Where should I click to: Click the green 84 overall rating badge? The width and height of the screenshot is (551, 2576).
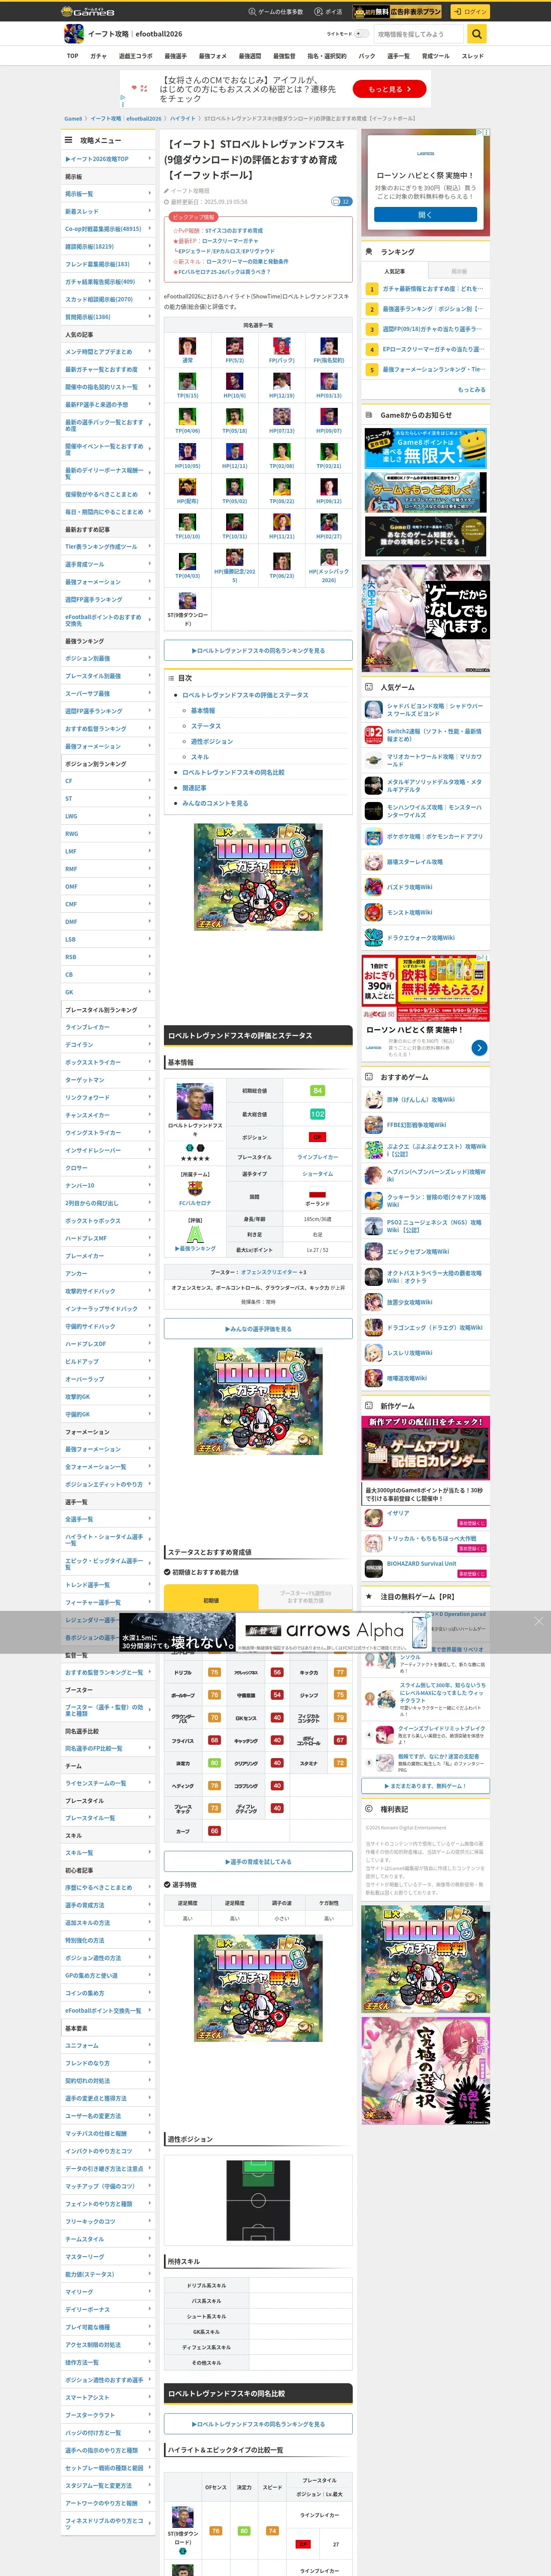[x=317, y=1090]
